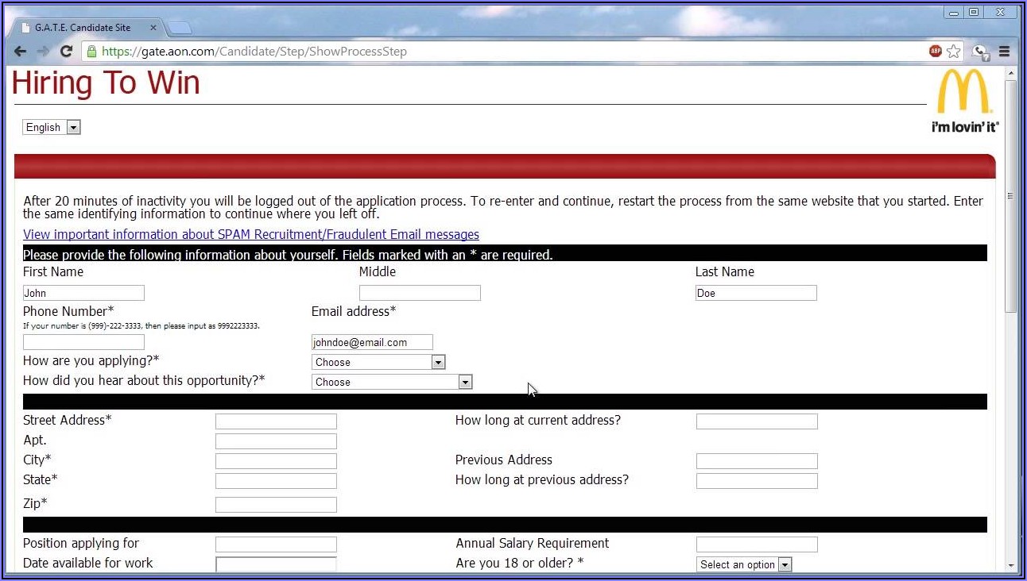The width and height of the screenshot is (1027, 581).
Task: Click the Phone Number input field
Action: 83,342
